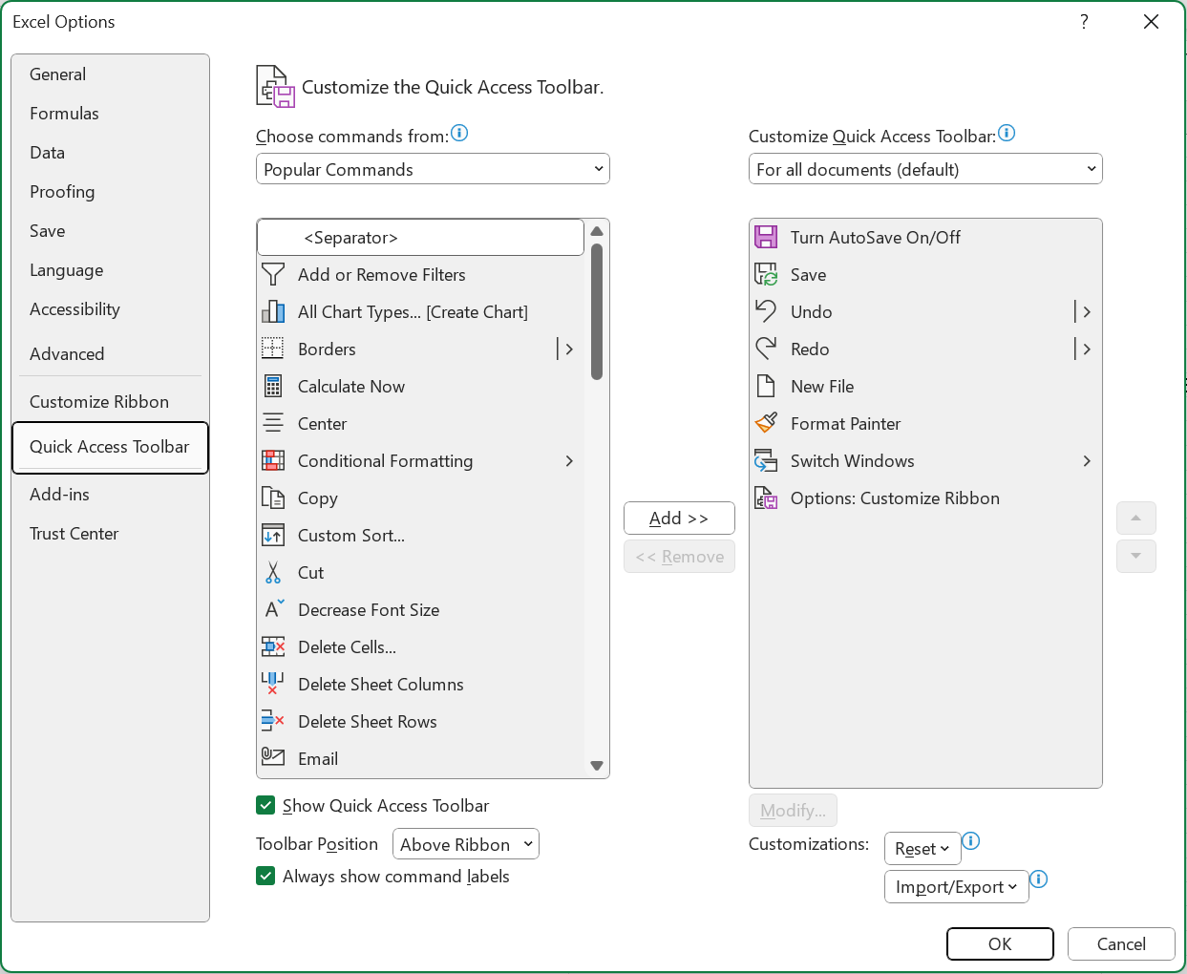Viewport: 1187px width, 974px height.
Task: Click the OK button
Action: (x=1000, y=944)
